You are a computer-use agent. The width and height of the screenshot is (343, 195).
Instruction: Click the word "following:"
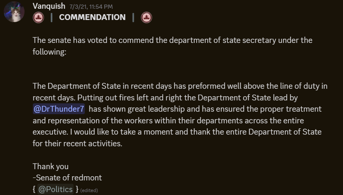point(49,52)
